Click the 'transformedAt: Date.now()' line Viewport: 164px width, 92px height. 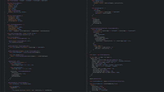pyautogui.click(x=102, y=38)
